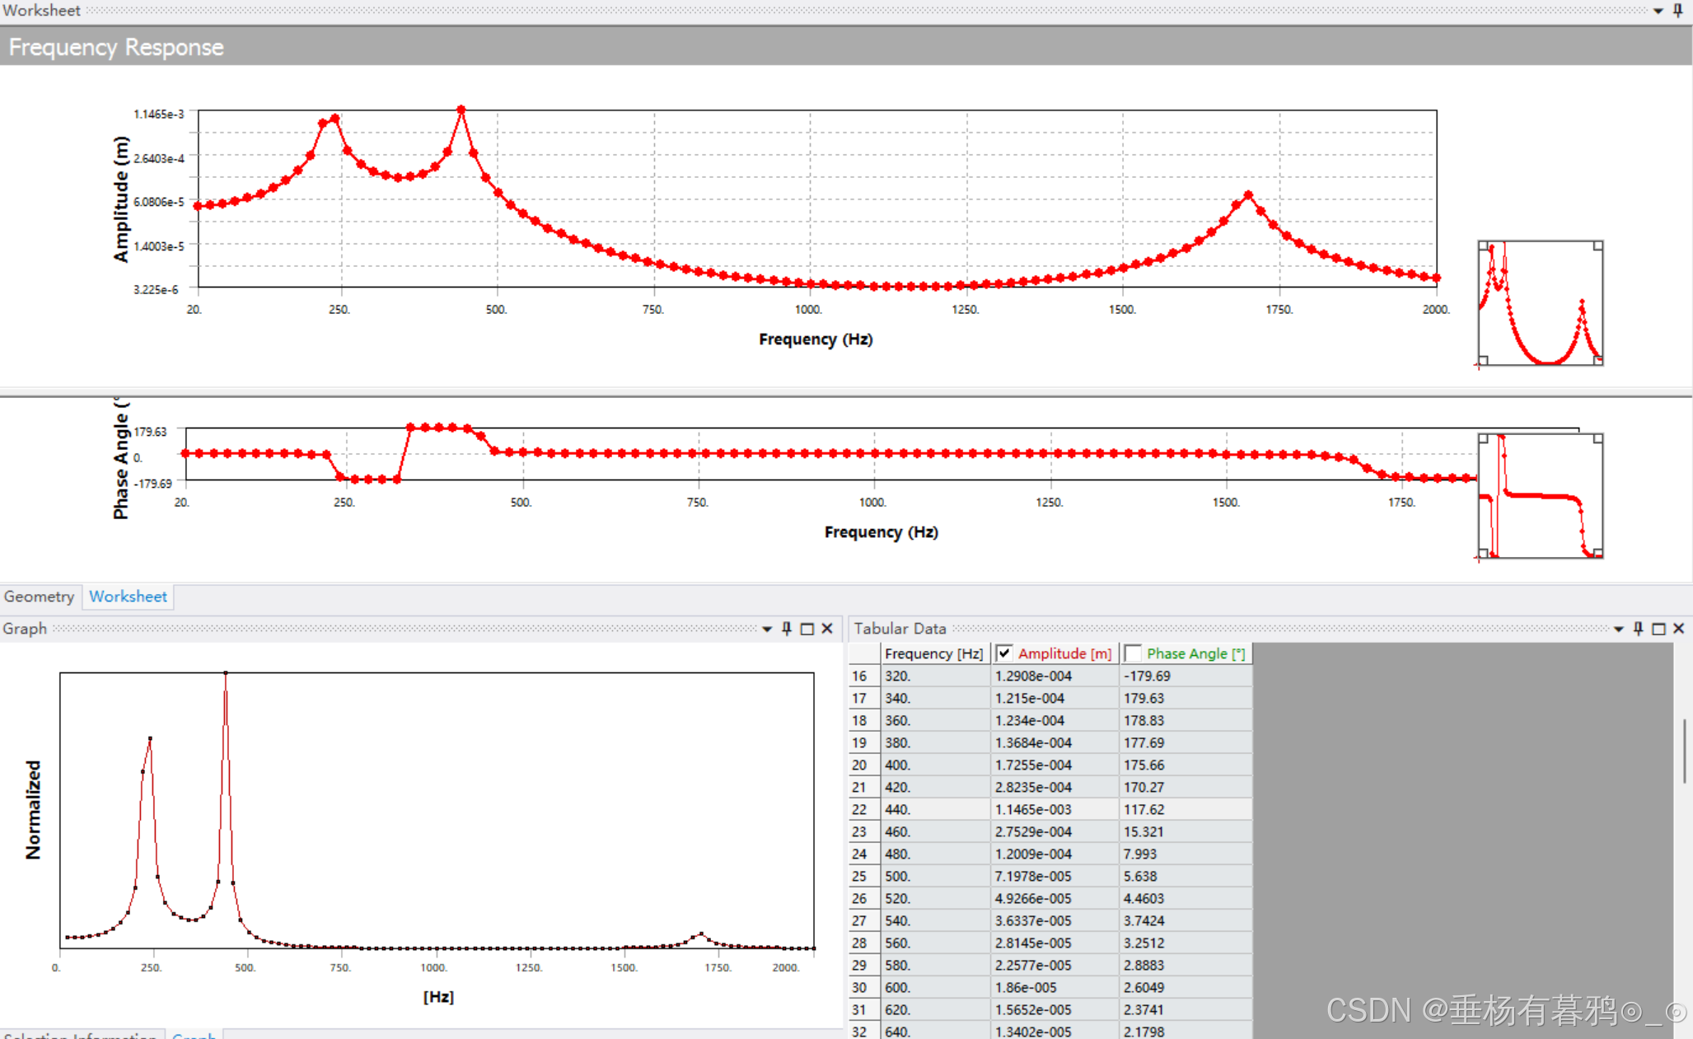Click top-right resize handle of amplitude overview
1693x1039 pixels.
1597,246
